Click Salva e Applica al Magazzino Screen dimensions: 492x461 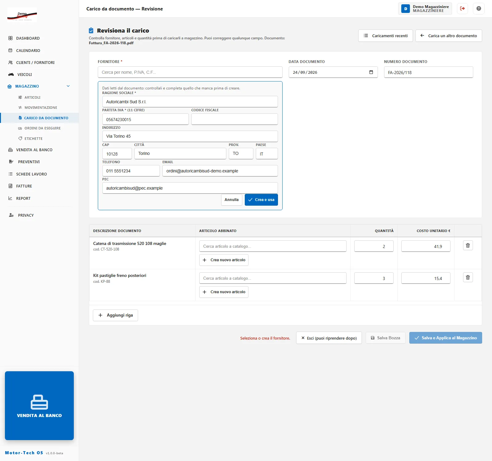pyautogui.click(x=446, y=338)
